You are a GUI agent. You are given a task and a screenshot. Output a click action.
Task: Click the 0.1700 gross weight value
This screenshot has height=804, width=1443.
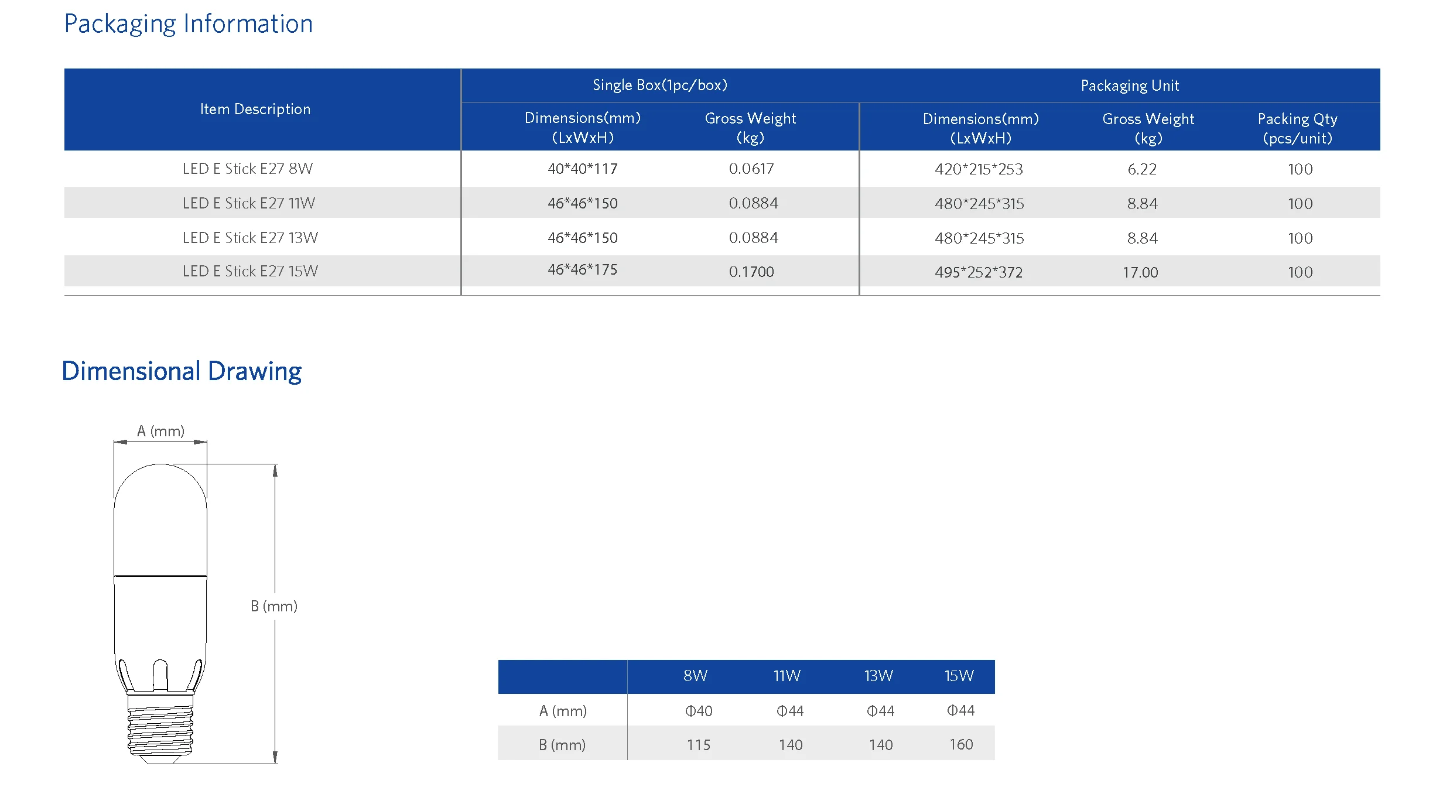(751, 272)
